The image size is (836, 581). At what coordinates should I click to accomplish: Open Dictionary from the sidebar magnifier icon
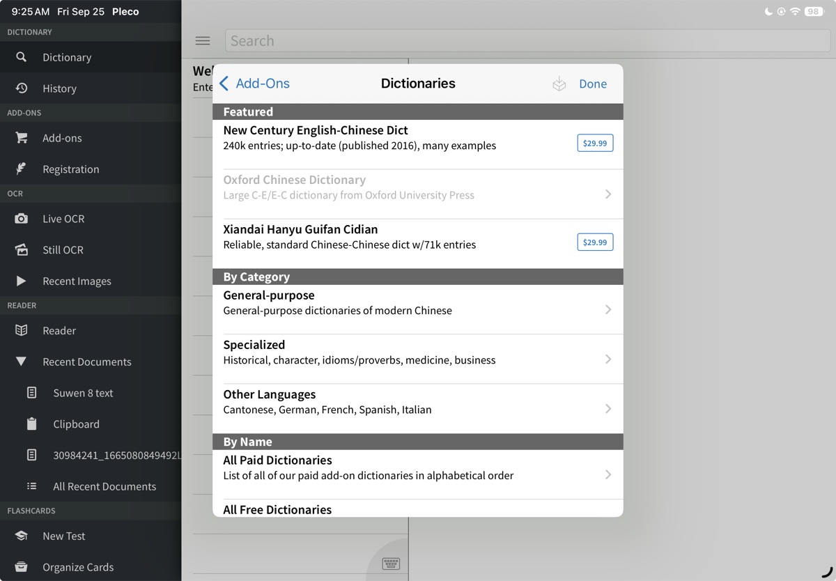22,57
